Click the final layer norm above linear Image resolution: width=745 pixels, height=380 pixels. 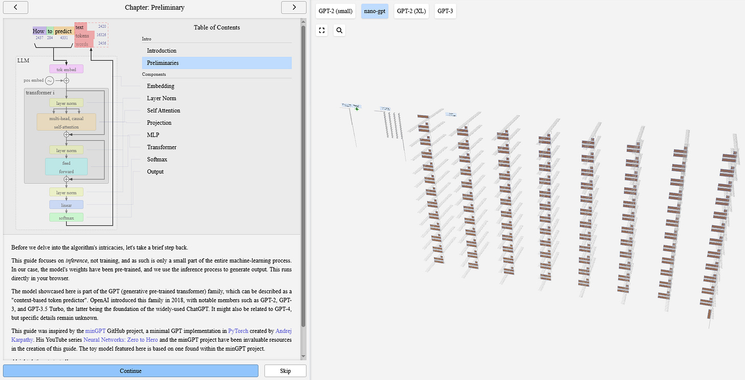(66, 192)
